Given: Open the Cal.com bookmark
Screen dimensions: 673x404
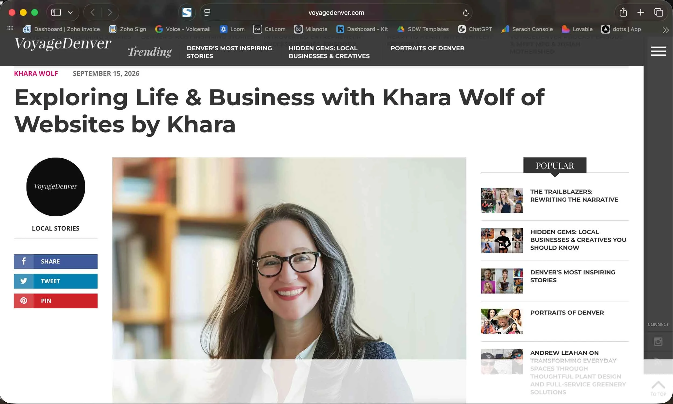Looking at the screenshot, I should (269, 29).
